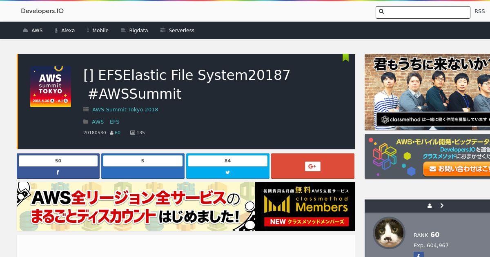
Task: Open the Developers.IO contact inquiry banner
Action: point(427,157)
